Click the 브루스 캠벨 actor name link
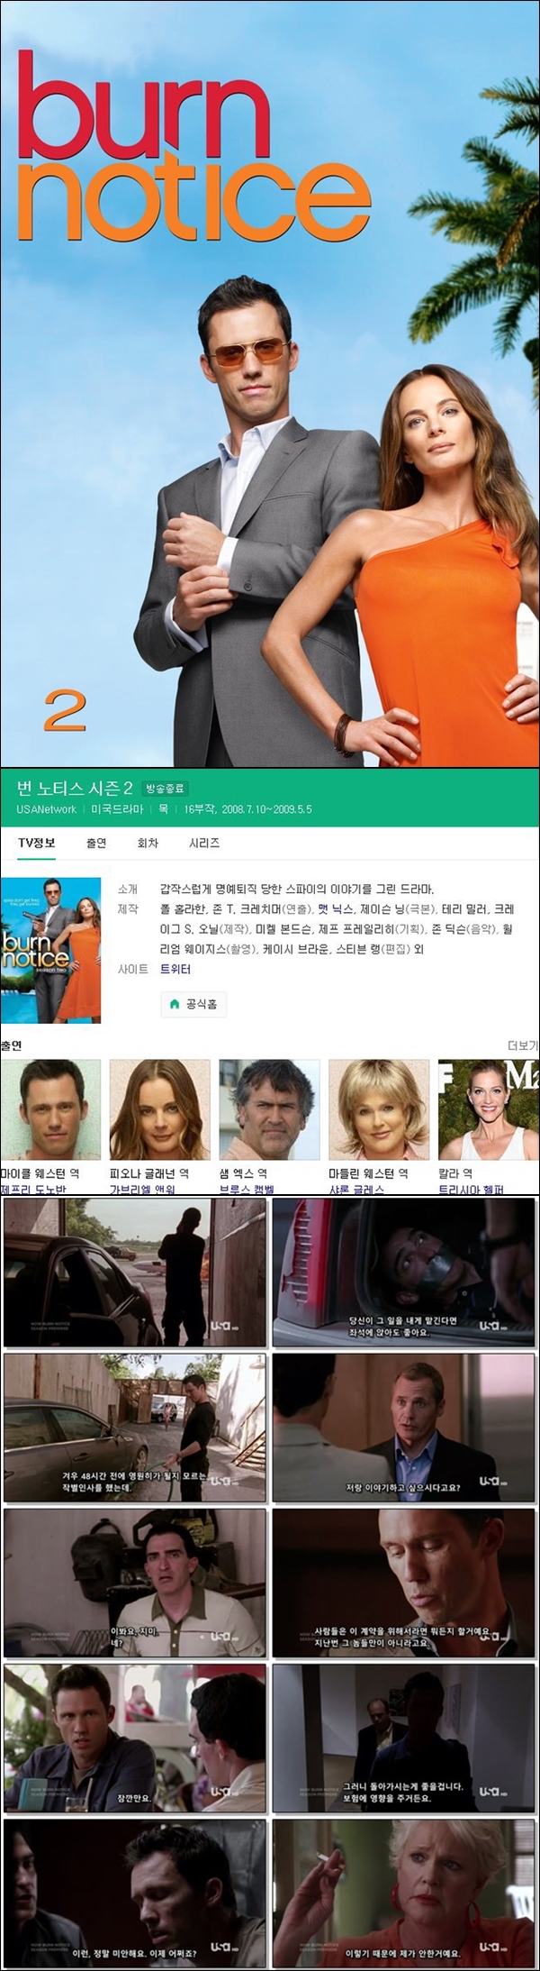540x1971 pixels. (x=247, y=1189)
